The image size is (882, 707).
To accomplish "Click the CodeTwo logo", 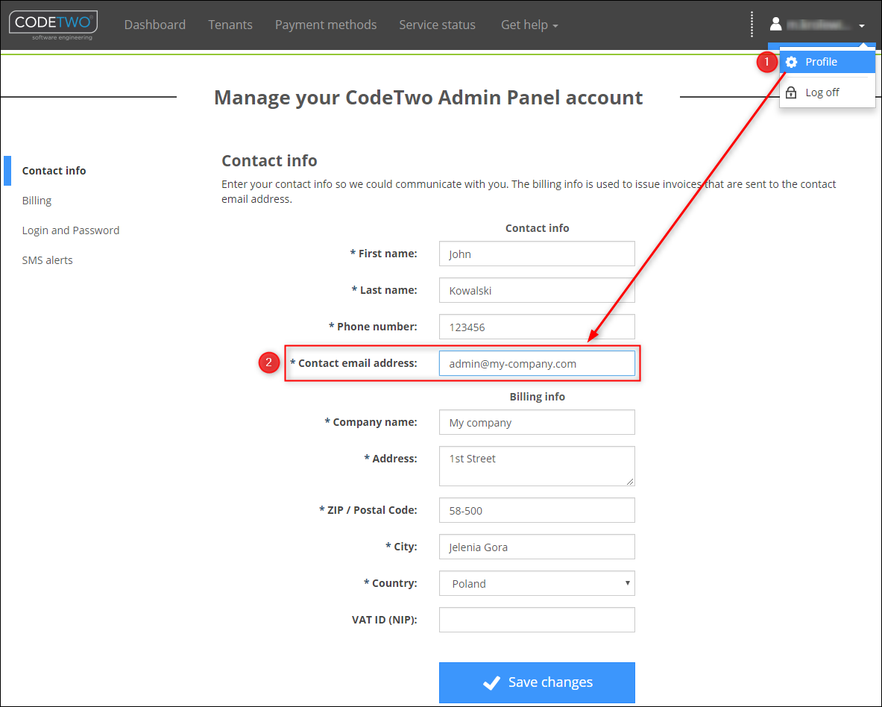I will pyautogui.click(x=52, y=24).
